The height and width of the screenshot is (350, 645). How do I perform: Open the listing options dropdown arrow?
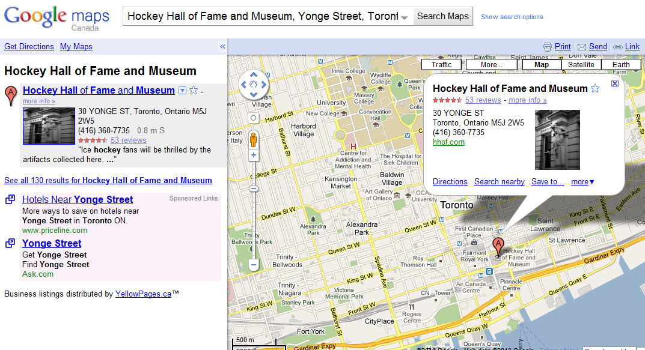182,91
